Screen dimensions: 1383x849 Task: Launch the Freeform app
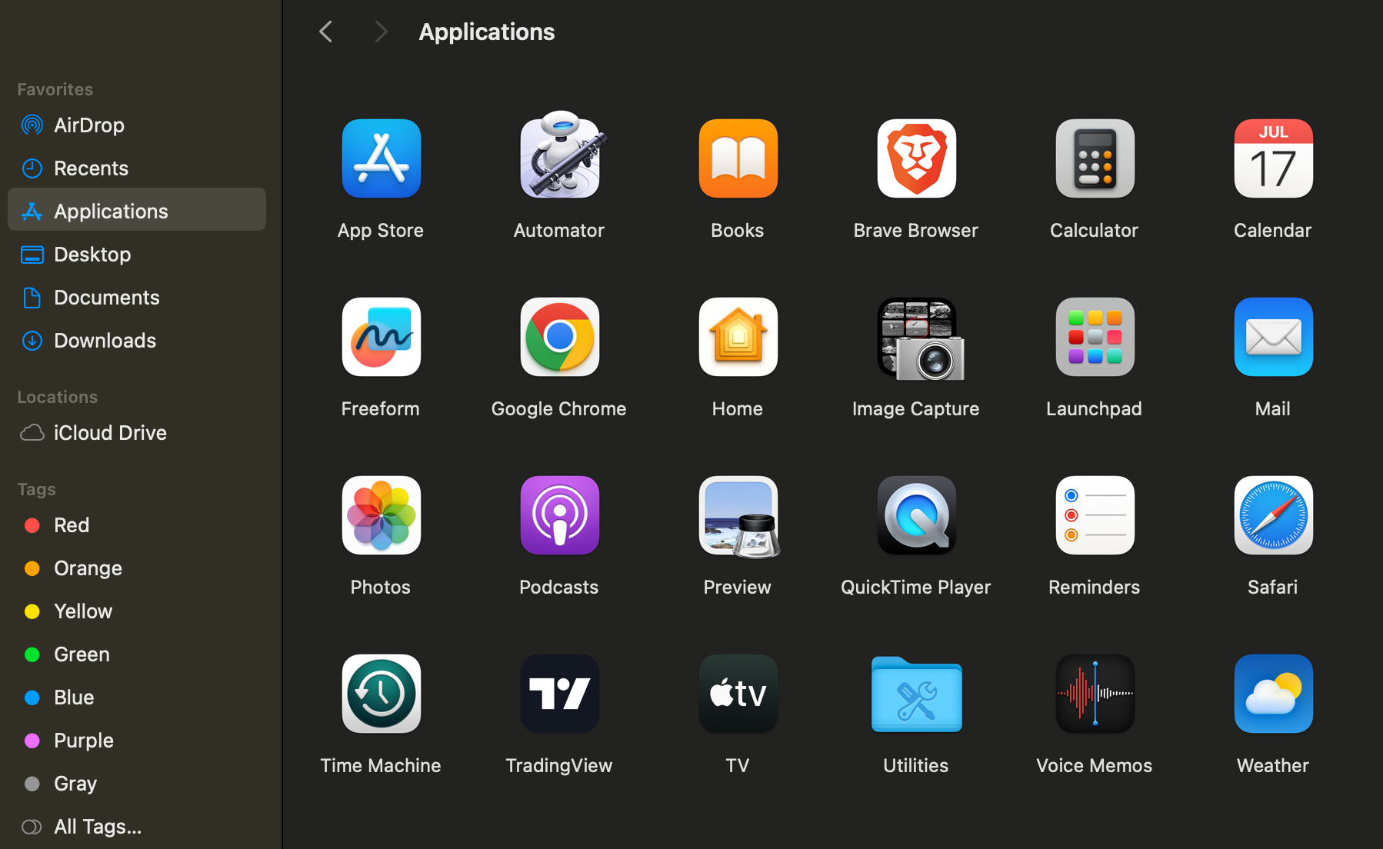[x=380, y=337]
